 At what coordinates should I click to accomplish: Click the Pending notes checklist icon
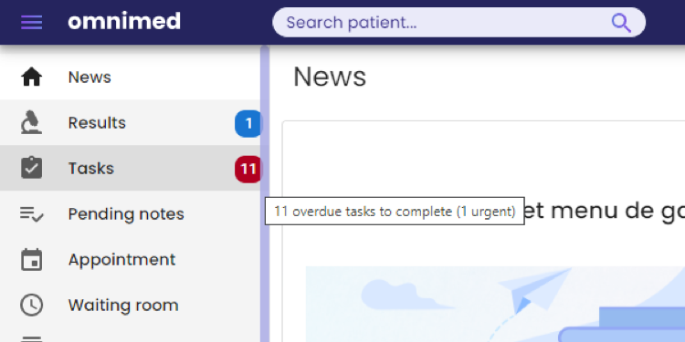(x=31, y=213)
